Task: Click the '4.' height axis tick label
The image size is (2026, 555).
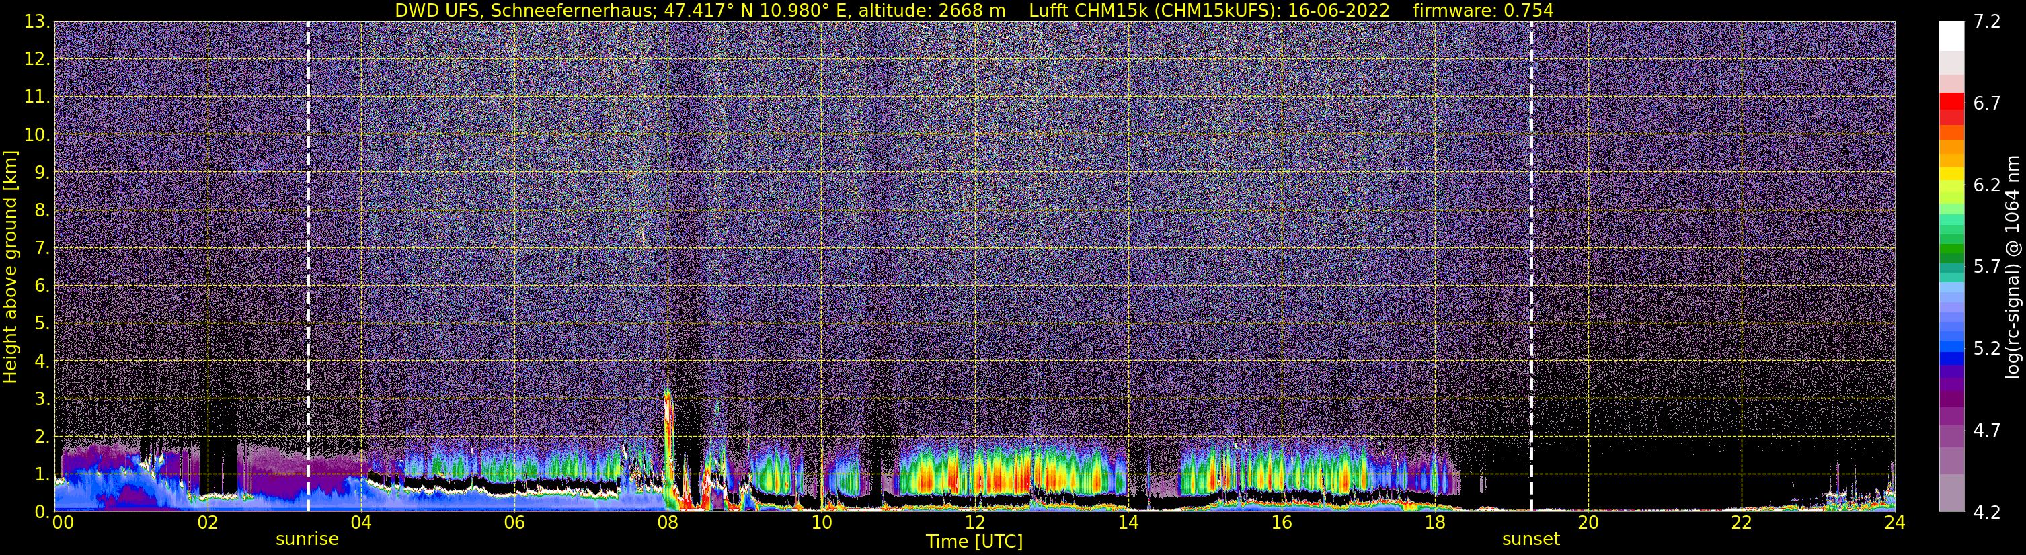Action: (42, 361)
